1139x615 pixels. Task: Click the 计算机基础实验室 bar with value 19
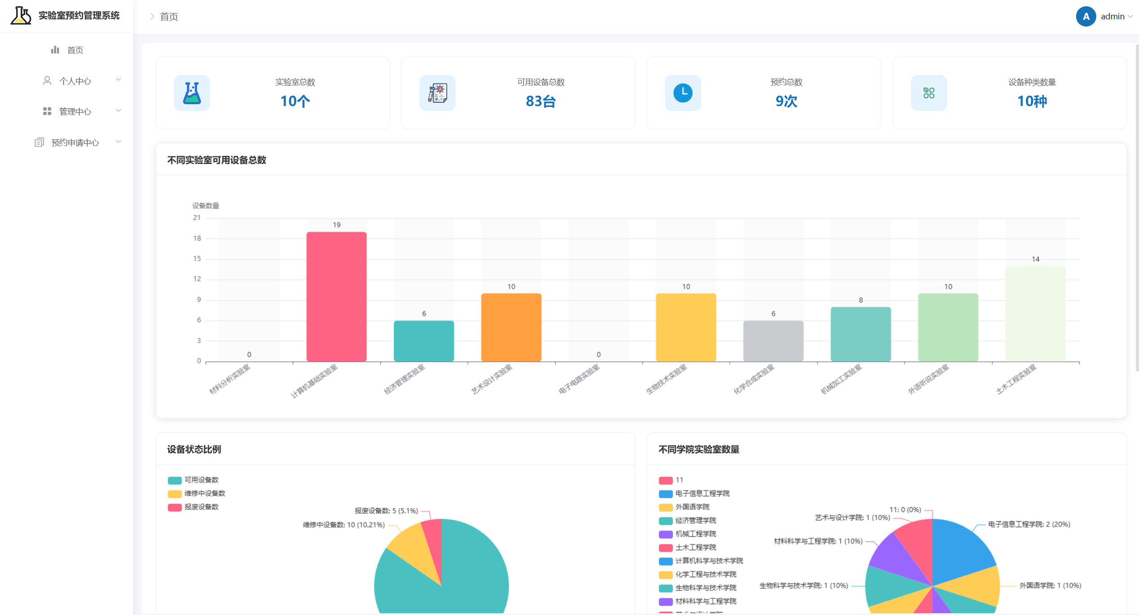tap(336, 296)
